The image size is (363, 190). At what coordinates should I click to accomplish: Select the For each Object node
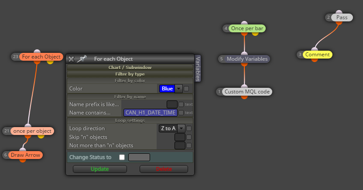tap(41, 57)
